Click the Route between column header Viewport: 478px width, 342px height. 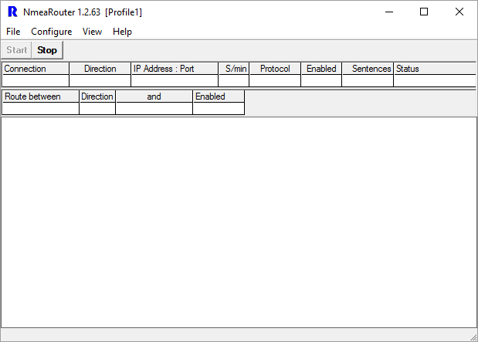(x=41, y=97)
